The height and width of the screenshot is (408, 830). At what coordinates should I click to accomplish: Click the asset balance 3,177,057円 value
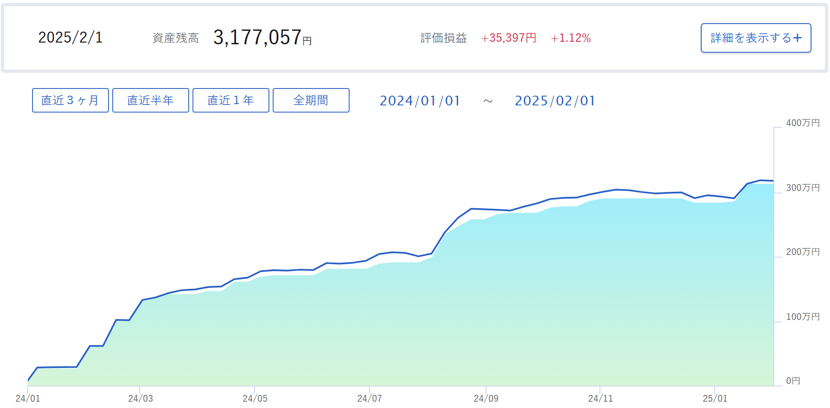262,38
